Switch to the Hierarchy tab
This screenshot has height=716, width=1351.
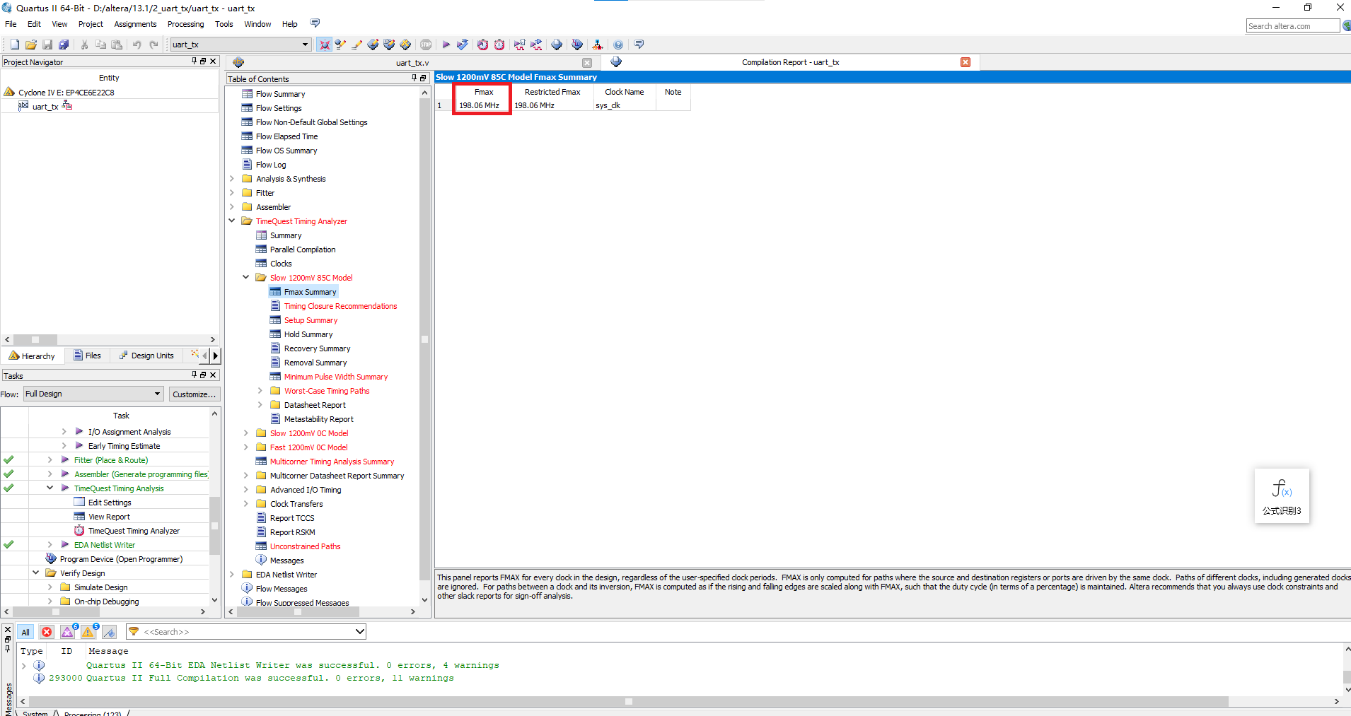[32, 356]
